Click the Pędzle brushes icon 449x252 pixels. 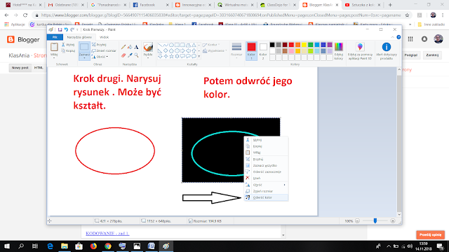pyautogui.click(x=148, y=47)
